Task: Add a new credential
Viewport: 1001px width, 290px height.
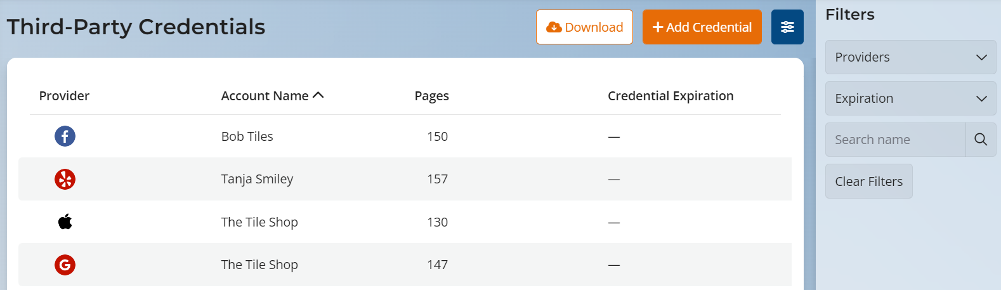Action: point(702,27)
